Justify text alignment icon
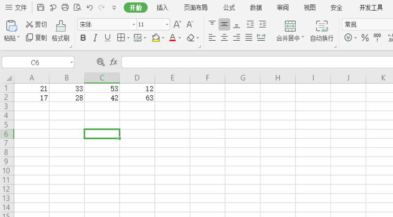Screen dimensions: 393x217 (249, 38)
